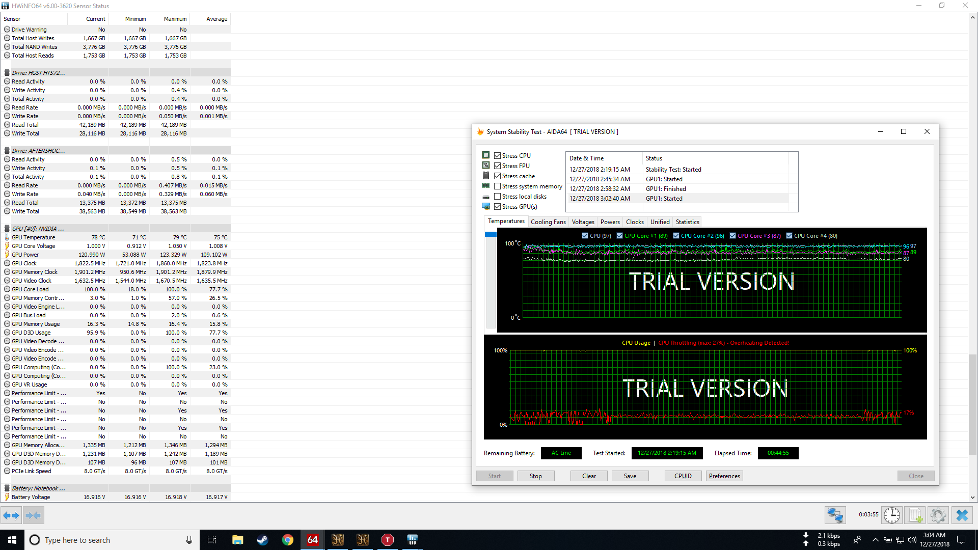Switch to the HWiNFO taskbar icon with blue bars
The height and width of the screenshot is (550, 978).
pyautogui.click(x=413, y=540)
